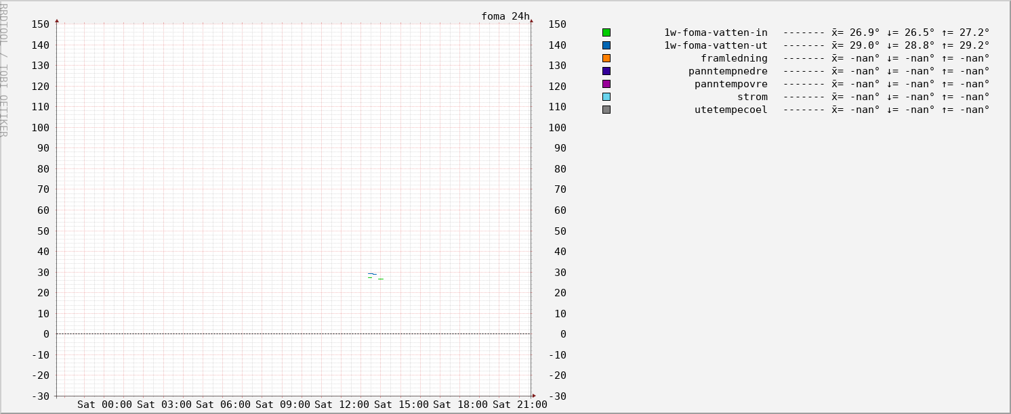Click the left Y-axis label 150
This screenshot has width=1011, height=414.
pyautogui.click(x=41, y=24)
